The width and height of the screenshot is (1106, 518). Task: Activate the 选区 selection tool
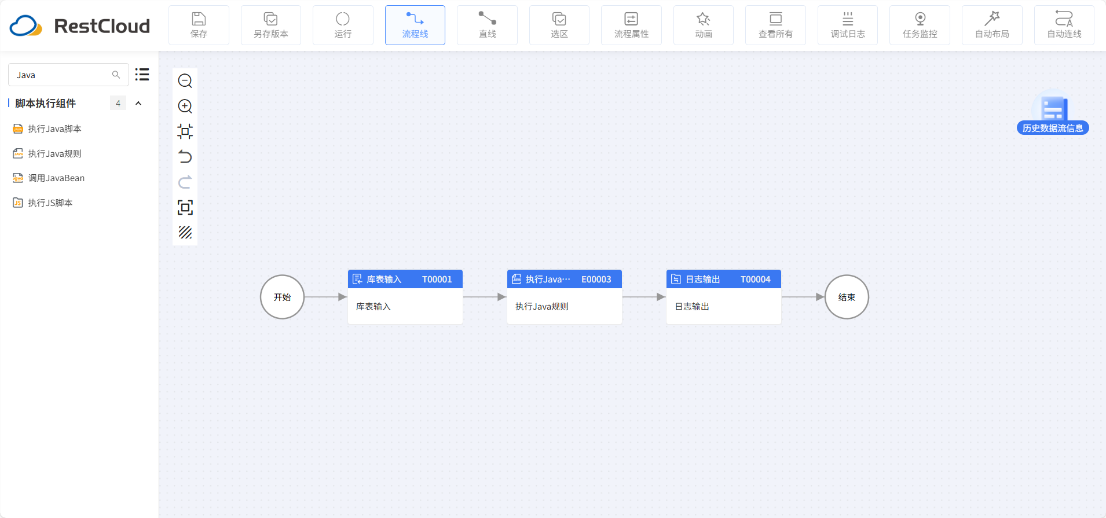point(559,25)
